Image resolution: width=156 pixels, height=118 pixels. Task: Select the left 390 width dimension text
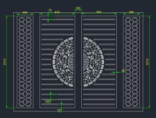click(x=25, y=12)
